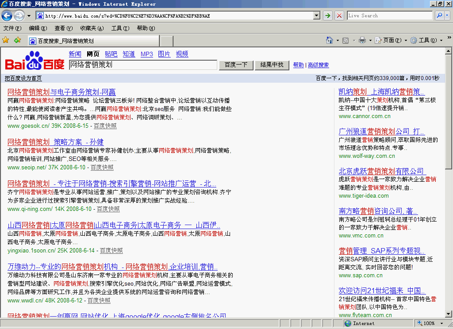Click the Live Search magnifier icon
The image size is (453, 329).
coord(439,15)
